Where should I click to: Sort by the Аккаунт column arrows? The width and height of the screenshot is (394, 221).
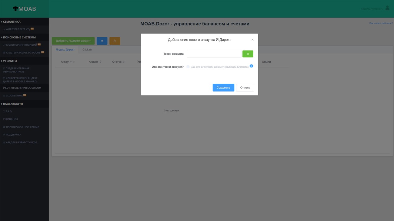point(74,62)
